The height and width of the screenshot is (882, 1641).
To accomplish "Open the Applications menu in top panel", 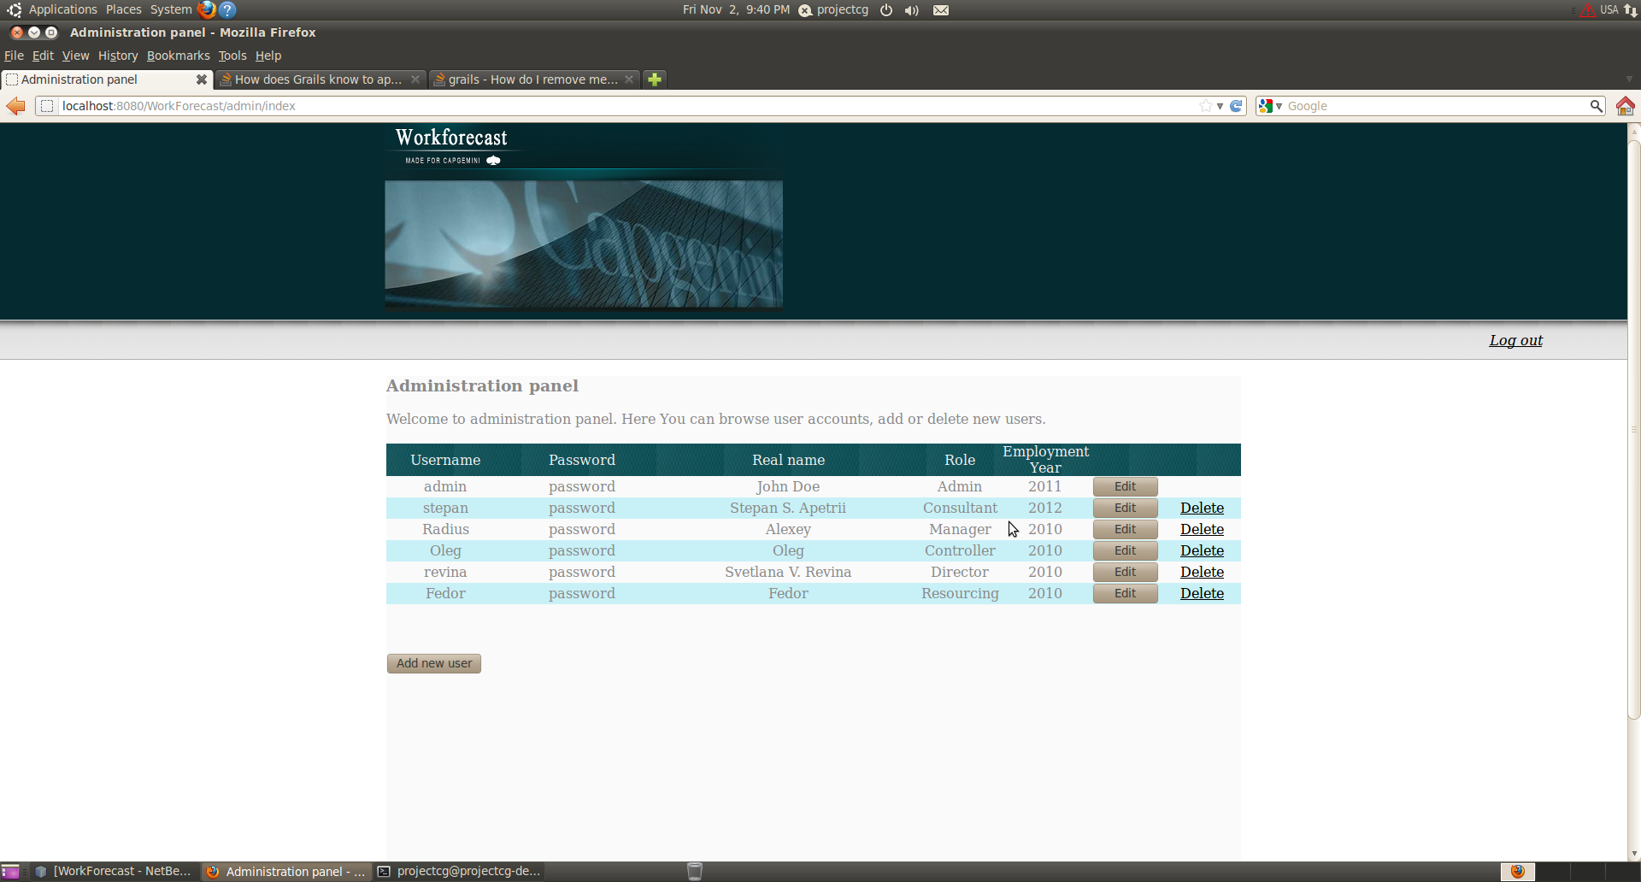I will pyautogui.click(x=62, y=9).
